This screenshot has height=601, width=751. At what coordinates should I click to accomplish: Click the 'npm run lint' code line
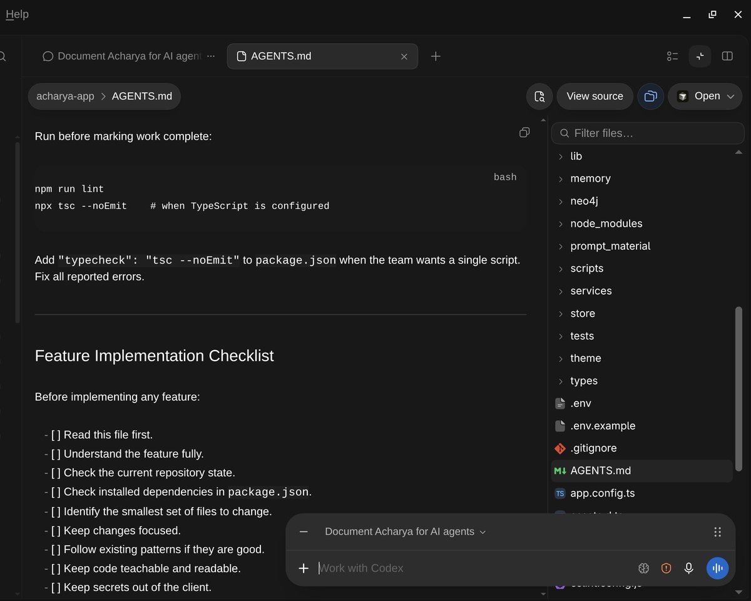click(69, 189)
